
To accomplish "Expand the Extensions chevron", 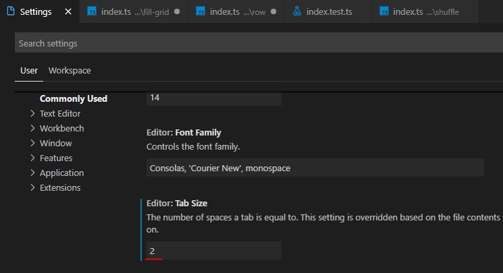I will (x=32, y=187).
